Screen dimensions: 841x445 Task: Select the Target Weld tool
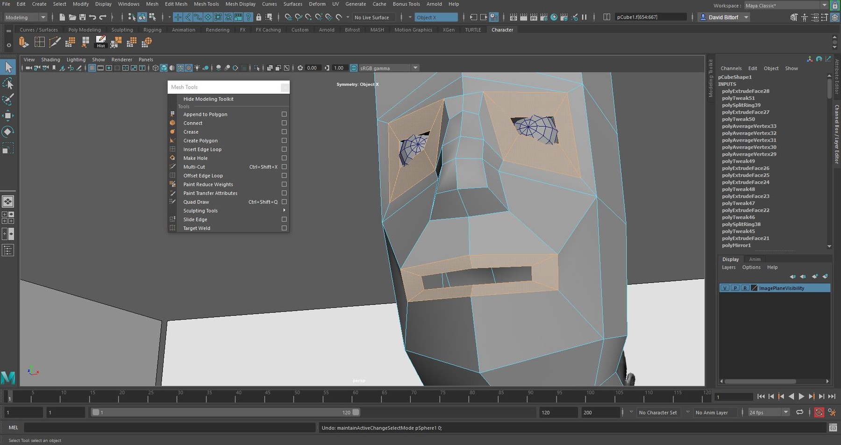coord(197,228)
